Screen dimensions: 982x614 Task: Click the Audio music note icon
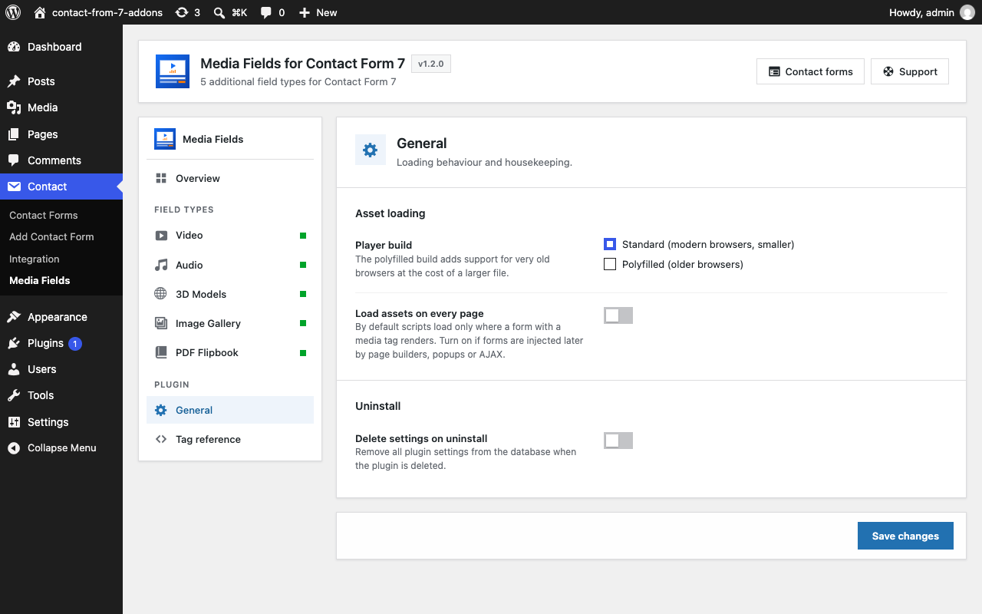[x=161, y=265]
